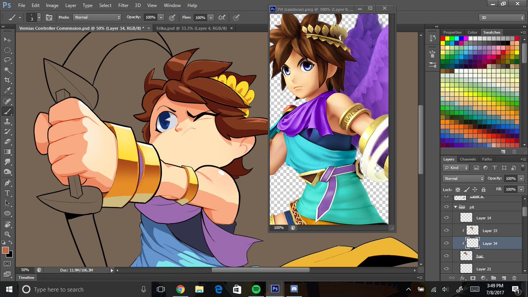528x297 pixels.
Task: Open the tool preset picker arrow
Action: coord(20,18)
